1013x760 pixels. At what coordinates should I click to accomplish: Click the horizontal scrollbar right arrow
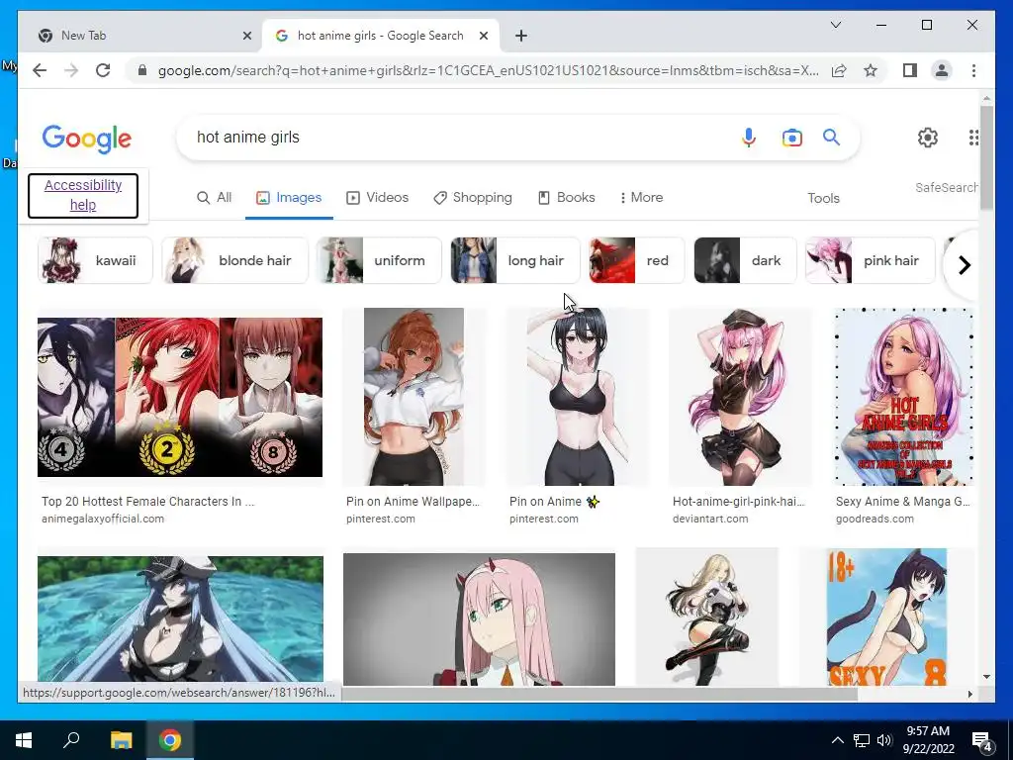[969, 694]
